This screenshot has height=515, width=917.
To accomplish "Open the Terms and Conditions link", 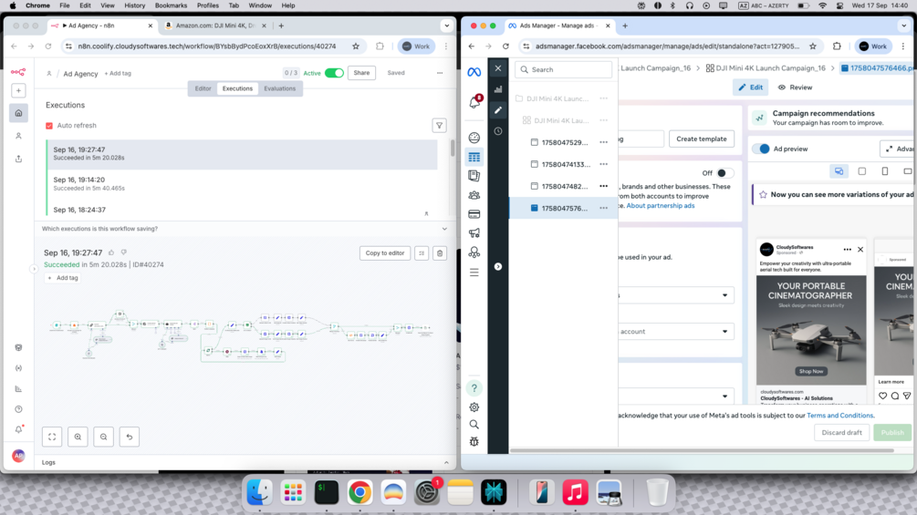I will tap(839, 416).
